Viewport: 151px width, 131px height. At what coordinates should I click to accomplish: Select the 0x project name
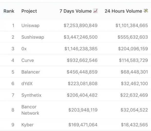pyautogui.click(x=24, y=49)
